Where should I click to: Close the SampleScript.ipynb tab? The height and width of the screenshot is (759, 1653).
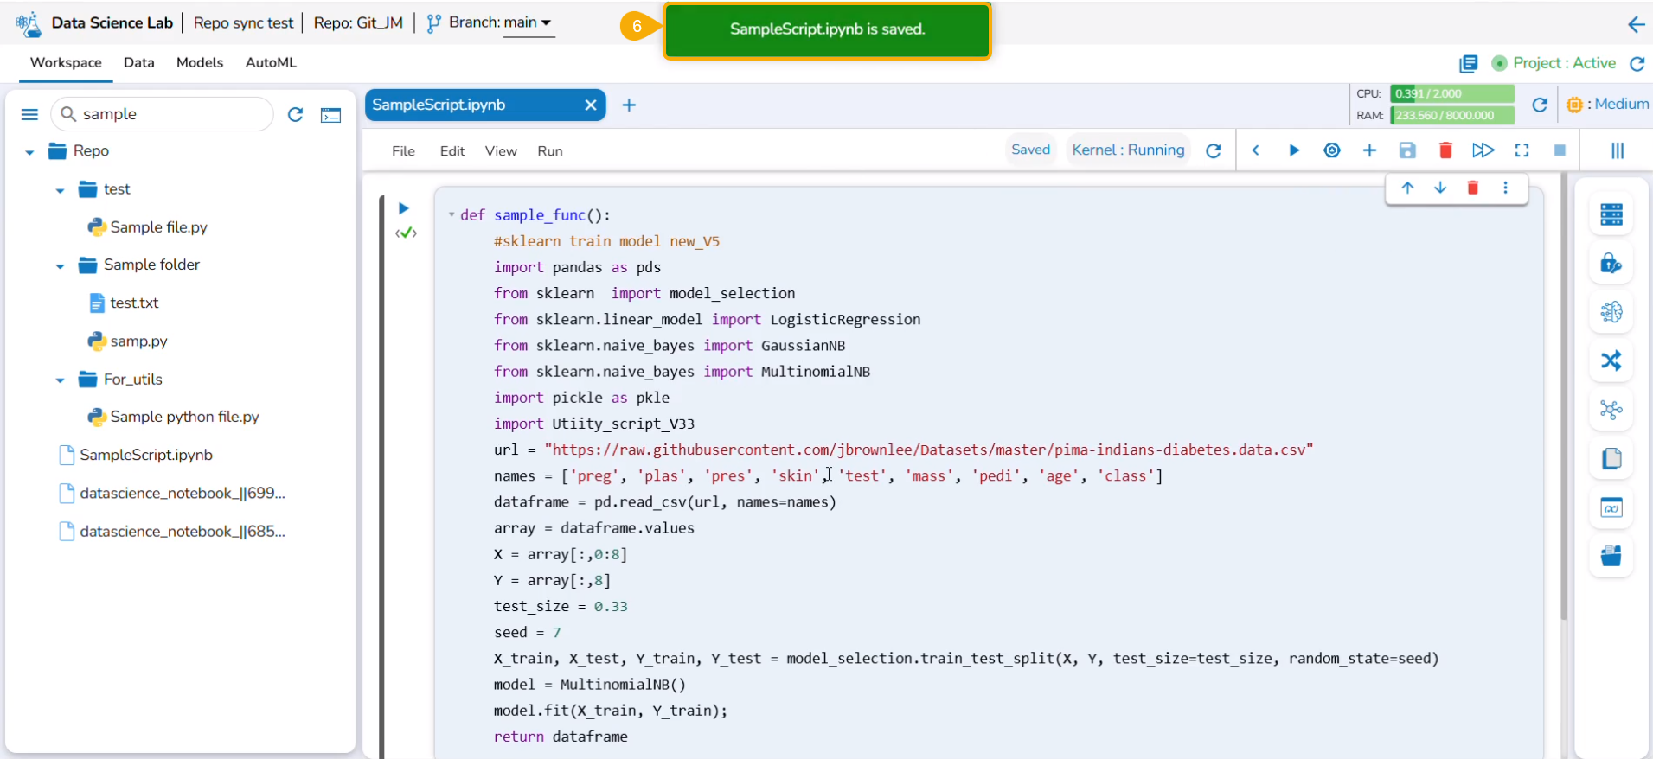(590, 105)
